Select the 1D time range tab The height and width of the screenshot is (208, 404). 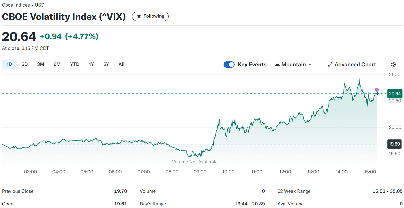9,64
